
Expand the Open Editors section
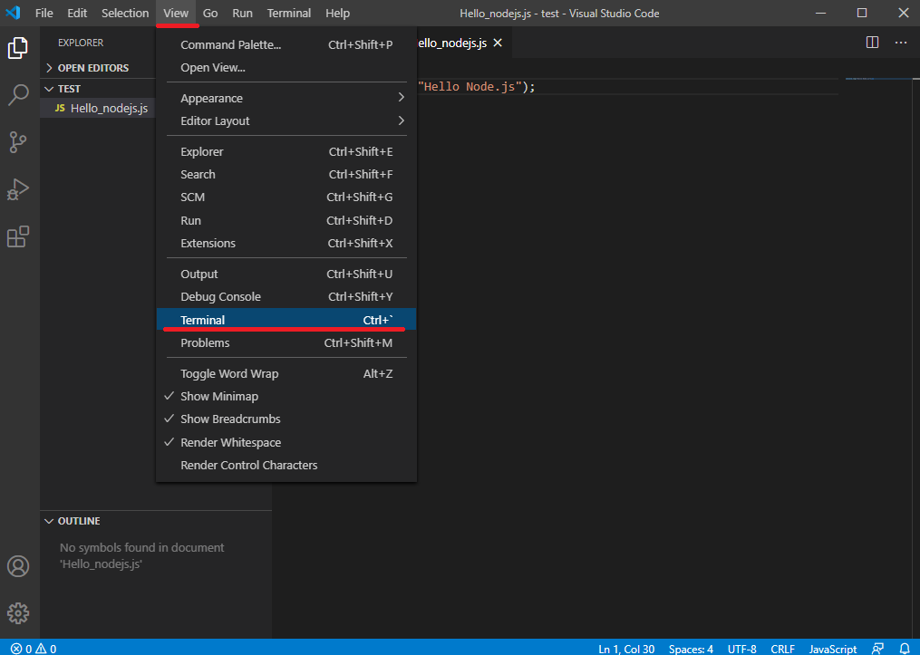click(97, 68)
